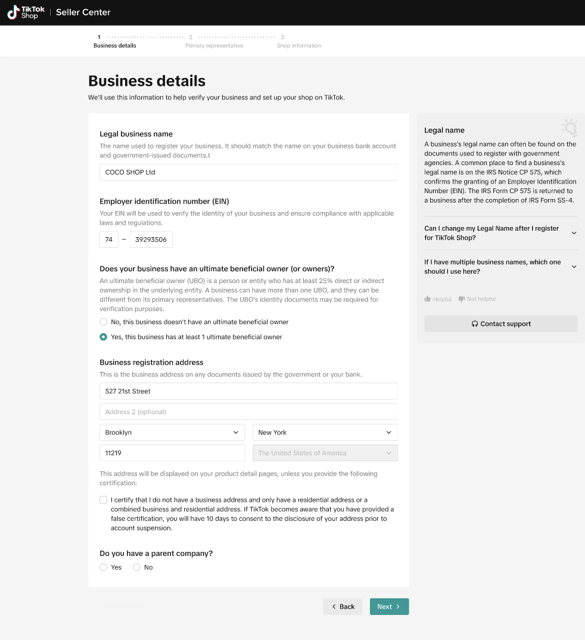Click the Address 2 optional field

point(248,412)
